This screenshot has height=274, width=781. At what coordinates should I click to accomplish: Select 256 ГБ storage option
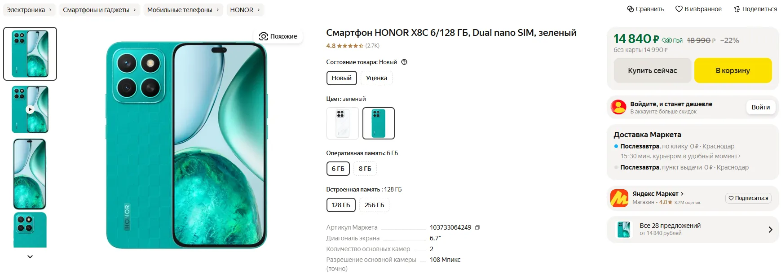point(374,205)
